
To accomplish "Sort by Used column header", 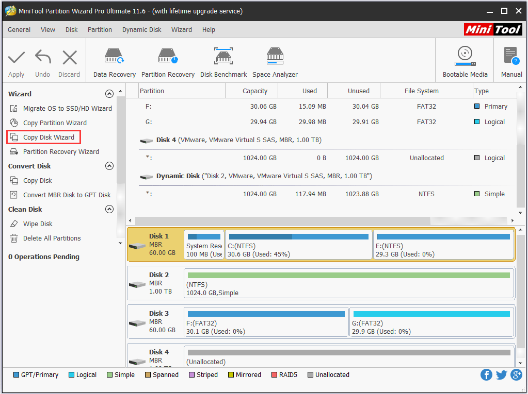I will 303,91.
